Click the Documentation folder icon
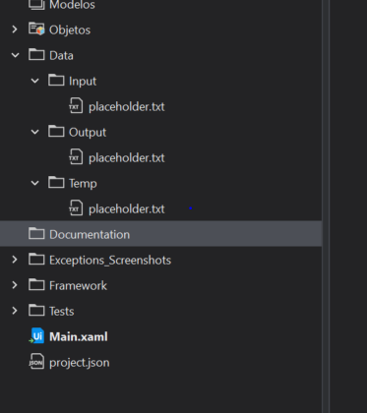The height and width of the screenshot is (413, 367). (36, 233)
